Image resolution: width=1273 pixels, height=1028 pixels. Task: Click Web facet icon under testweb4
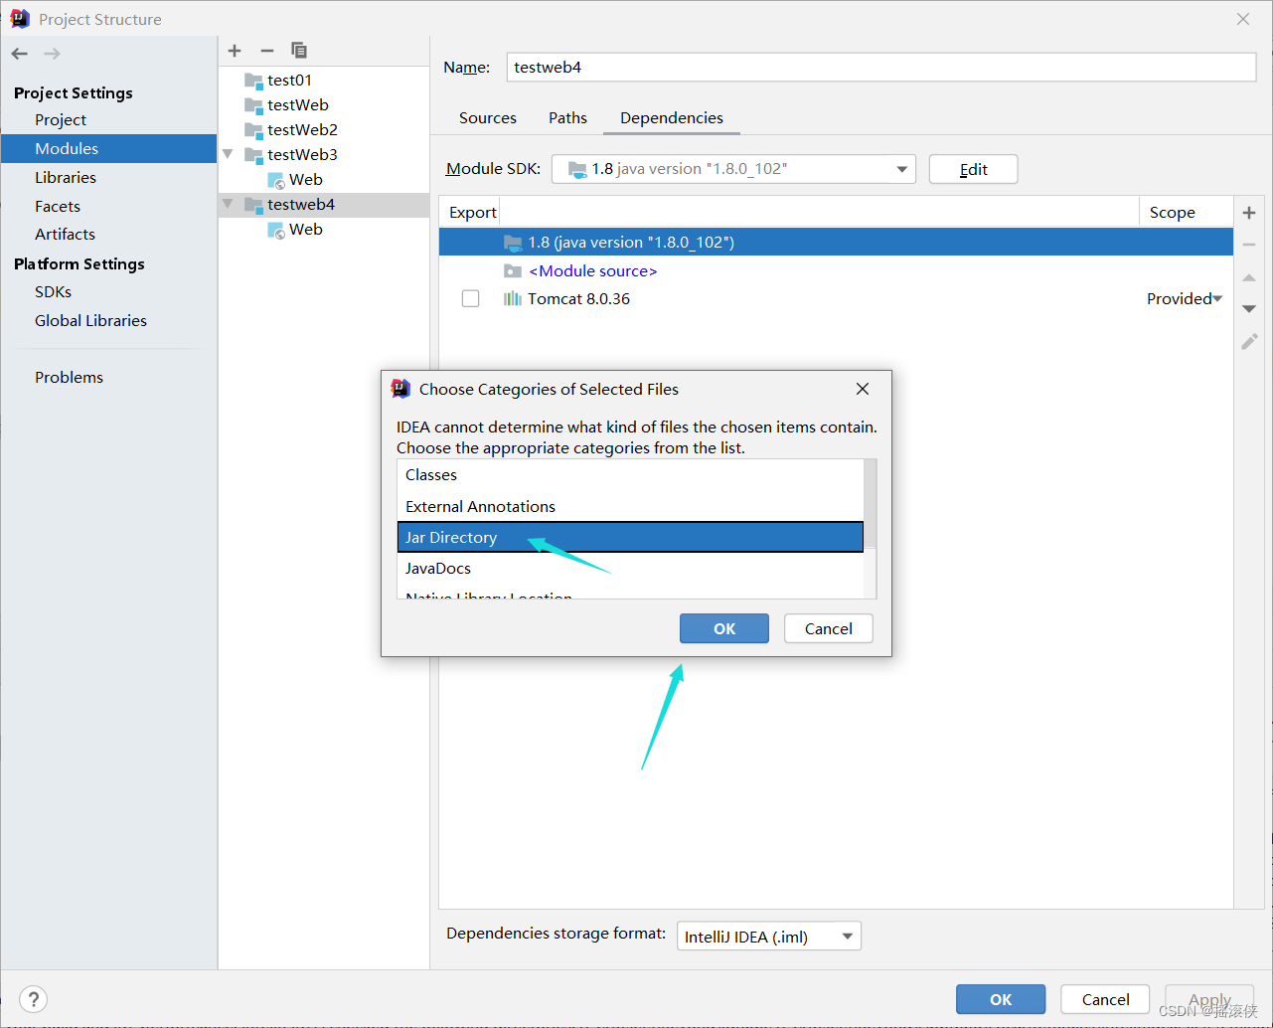(276, 230)
